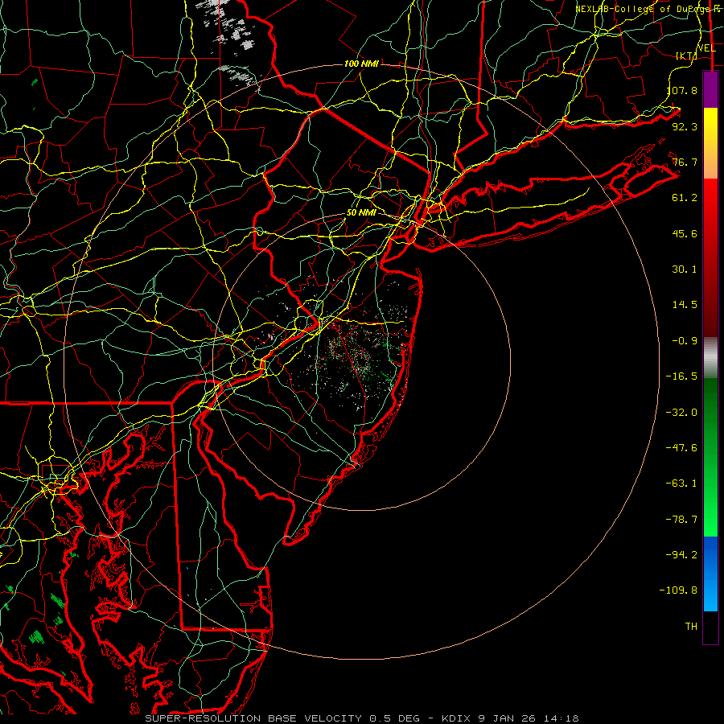
Task: Click the 45.6 velocity scale value
Action: [685, 233]
